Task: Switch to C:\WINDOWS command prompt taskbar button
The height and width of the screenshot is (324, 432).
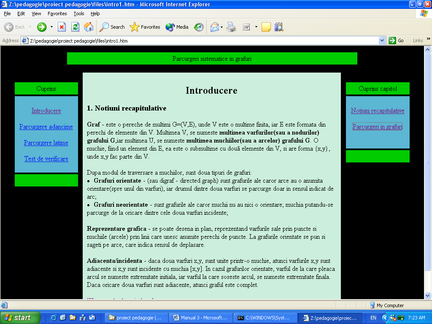Action: pyautogui.click(x=265, y=318)
